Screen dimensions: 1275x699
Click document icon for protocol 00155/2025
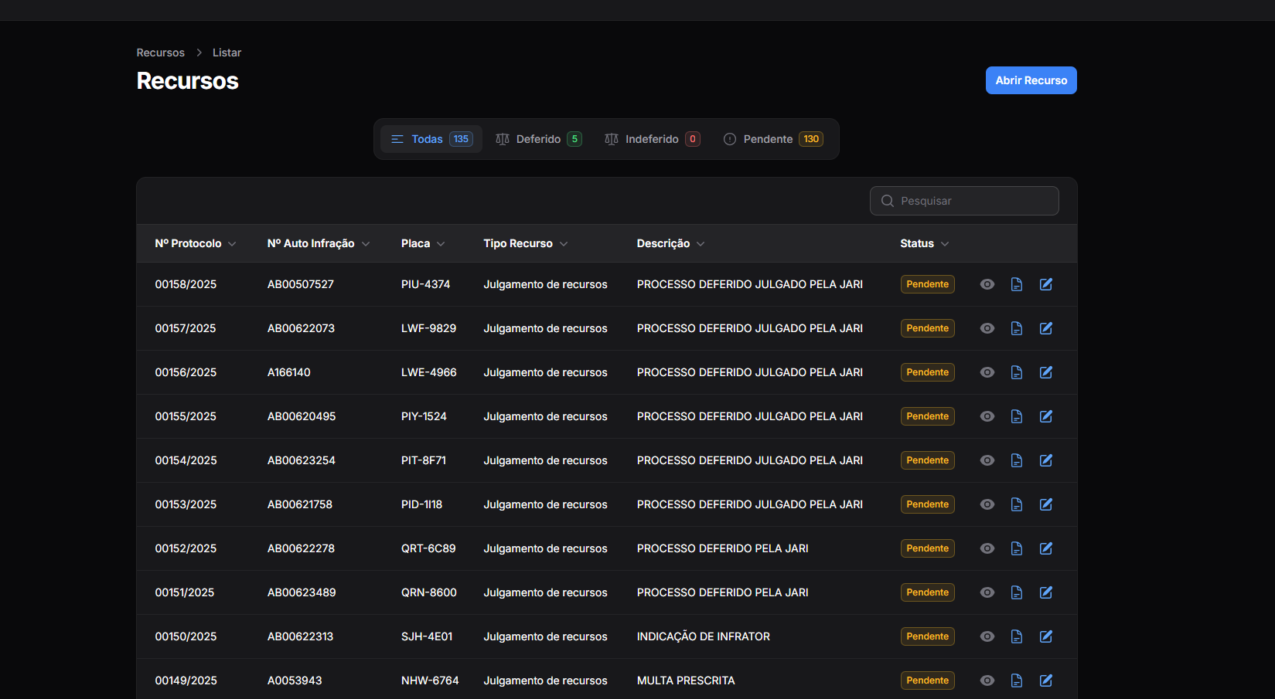[1017, 416]
